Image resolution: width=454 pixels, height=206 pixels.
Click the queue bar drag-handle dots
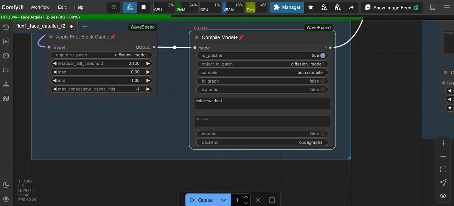tap(182, 200)
